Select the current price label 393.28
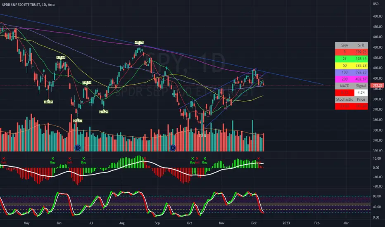The width and height of the screenshot is (385, 227). 378,85
